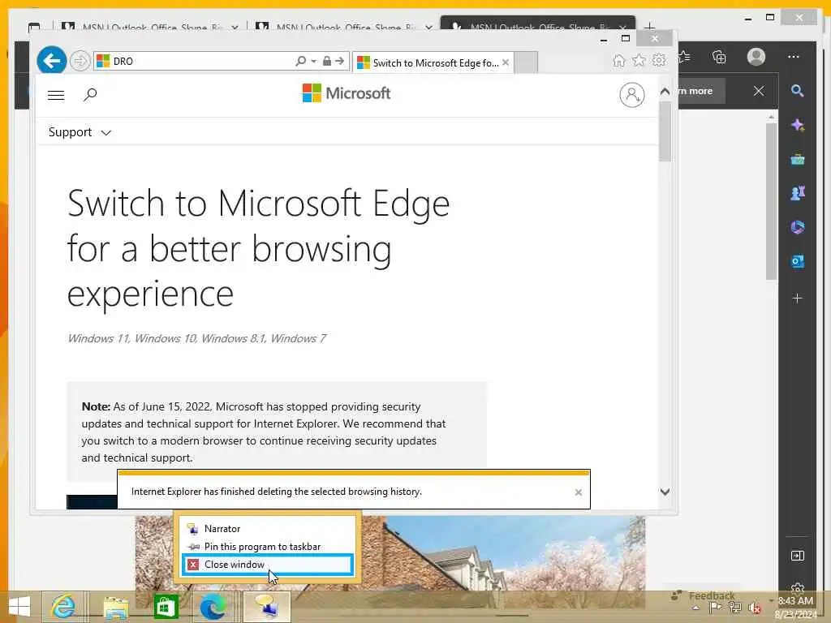Open Games chess icon in Edge sidebar
Screen dimensions: 831x623
coord(797,193)
